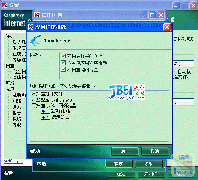Select 扫描 in the settings tree
198x180 pixels.
tap(10, 66)
